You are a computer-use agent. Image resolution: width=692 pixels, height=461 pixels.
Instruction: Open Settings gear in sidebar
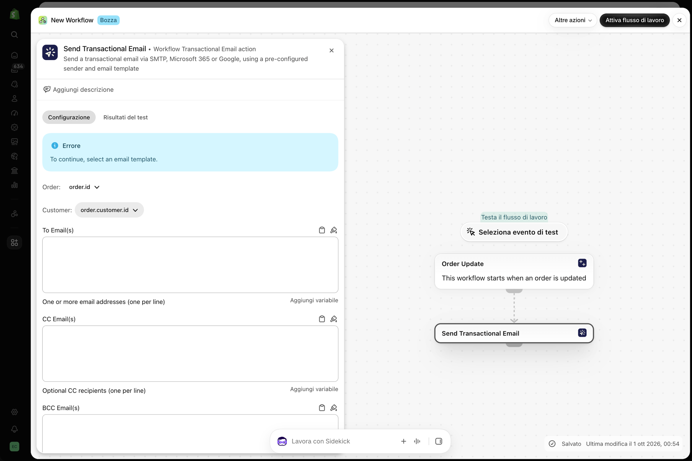click(14, 412)
